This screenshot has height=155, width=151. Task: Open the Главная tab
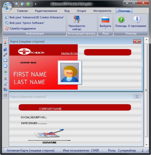pos(22,11)
